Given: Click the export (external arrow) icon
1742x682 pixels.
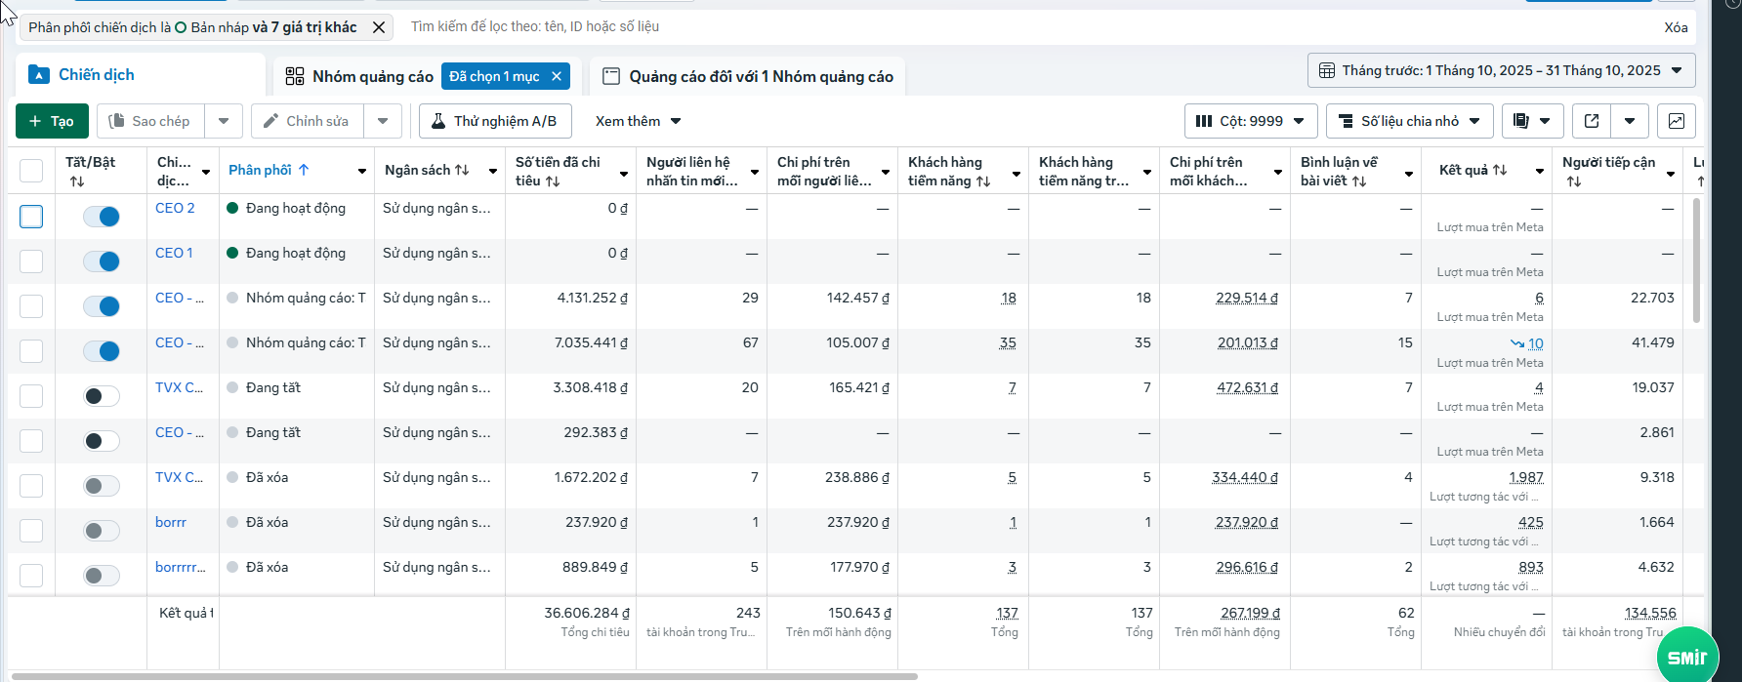Looking at the screenshot, I should (x=1592, y=121).
